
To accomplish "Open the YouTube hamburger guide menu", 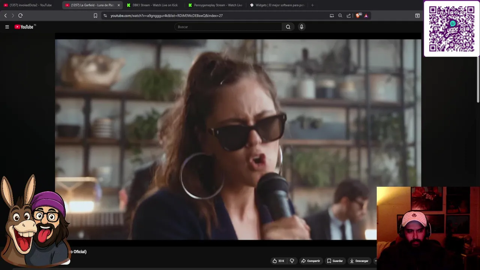I will tap(7, 27).
